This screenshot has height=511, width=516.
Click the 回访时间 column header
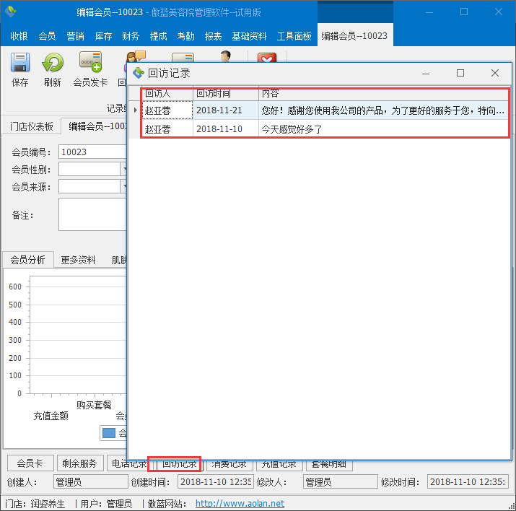click(x=226, y=94)
